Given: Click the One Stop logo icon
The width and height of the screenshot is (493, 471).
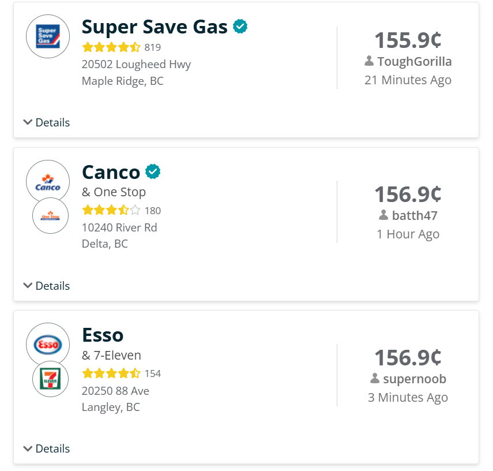Looking at the screenshot, I should tap(50, 216).
